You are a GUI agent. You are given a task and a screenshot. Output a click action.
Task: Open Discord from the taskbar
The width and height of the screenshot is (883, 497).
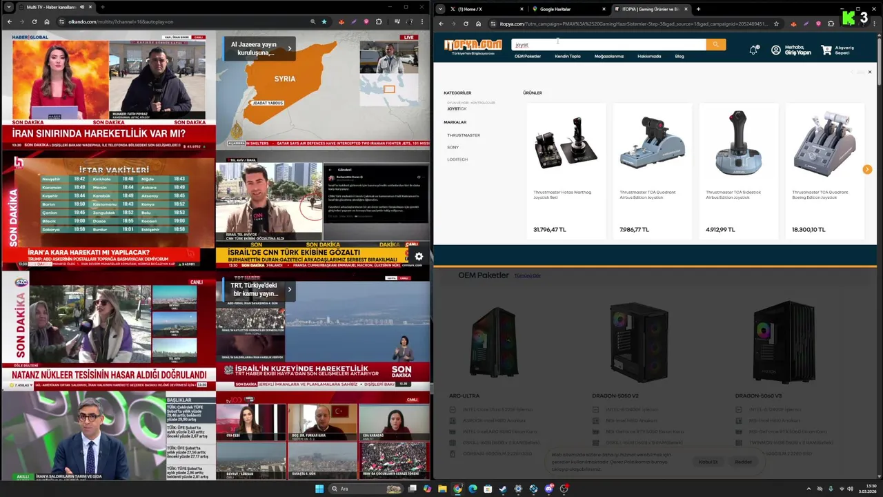pos(549,489)
